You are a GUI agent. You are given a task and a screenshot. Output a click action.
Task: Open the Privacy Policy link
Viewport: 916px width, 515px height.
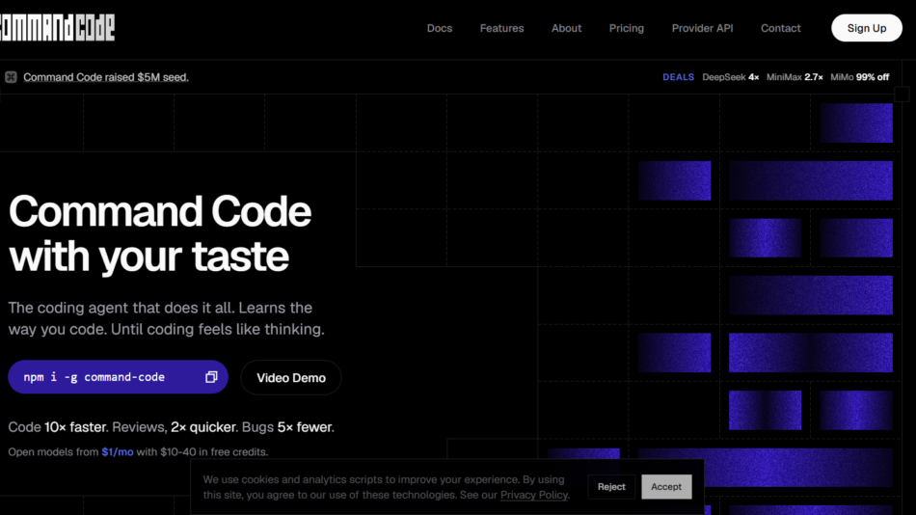point(534,495)
